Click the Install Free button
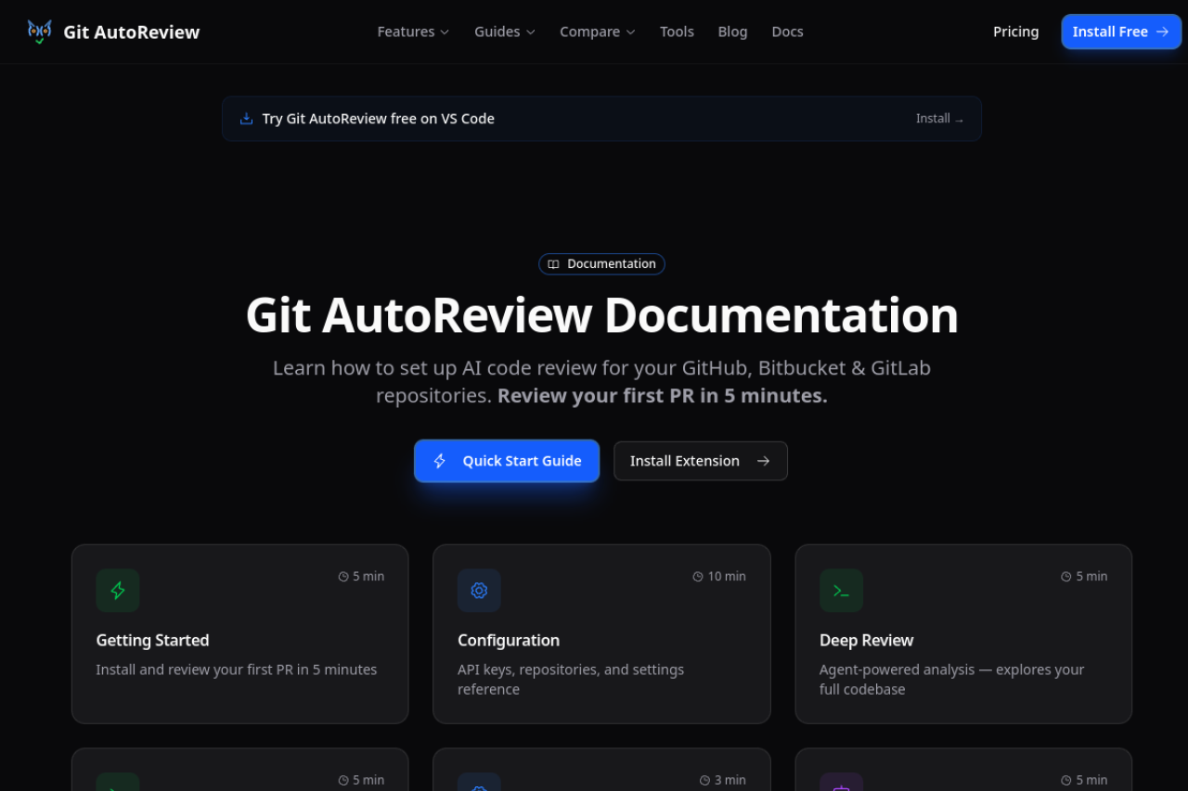The image size is (1188, 791). (x=1120, y=31)
